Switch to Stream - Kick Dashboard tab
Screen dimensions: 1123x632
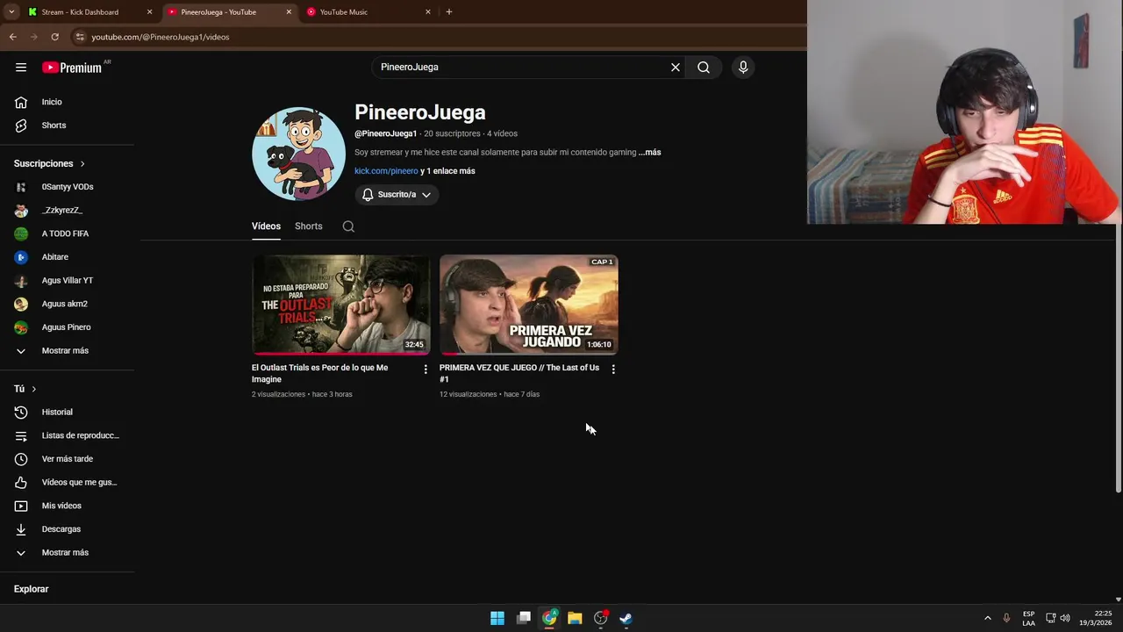(90, 12)
